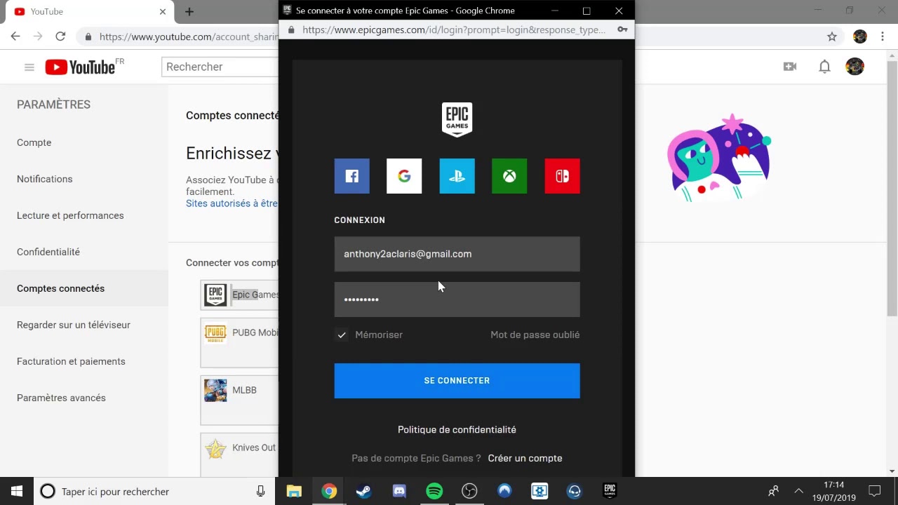Image resolution: width=898 pixels, height=505 pixels.
Task: Open Confidentialité settings section
Action: click(48, 252)
